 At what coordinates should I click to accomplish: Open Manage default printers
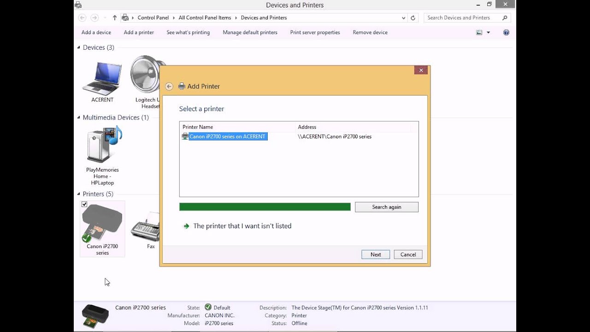(250, 32)
